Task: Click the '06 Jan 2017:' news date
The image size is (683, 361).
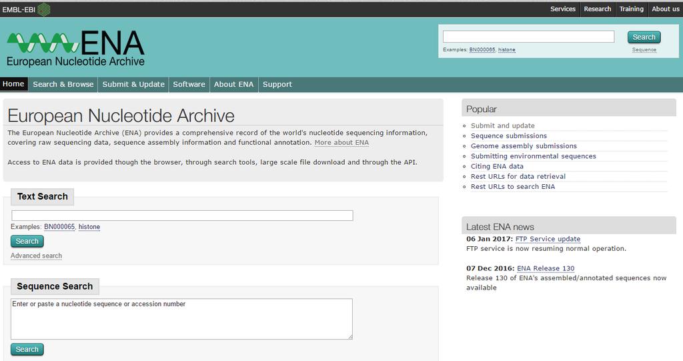Action: [x=490, y=239]
